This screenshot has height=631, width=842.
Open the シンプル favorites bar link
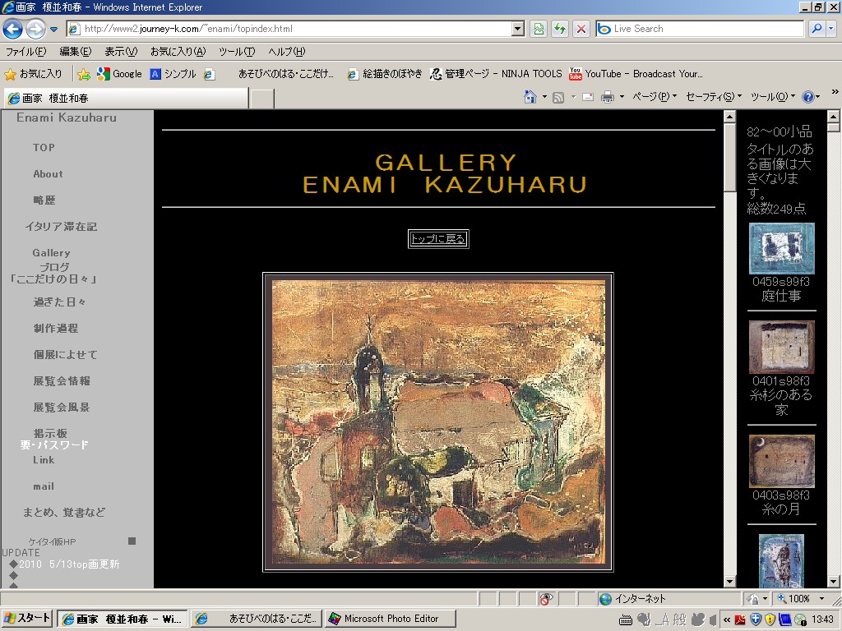pyautogui.click(x=173, y=74)
